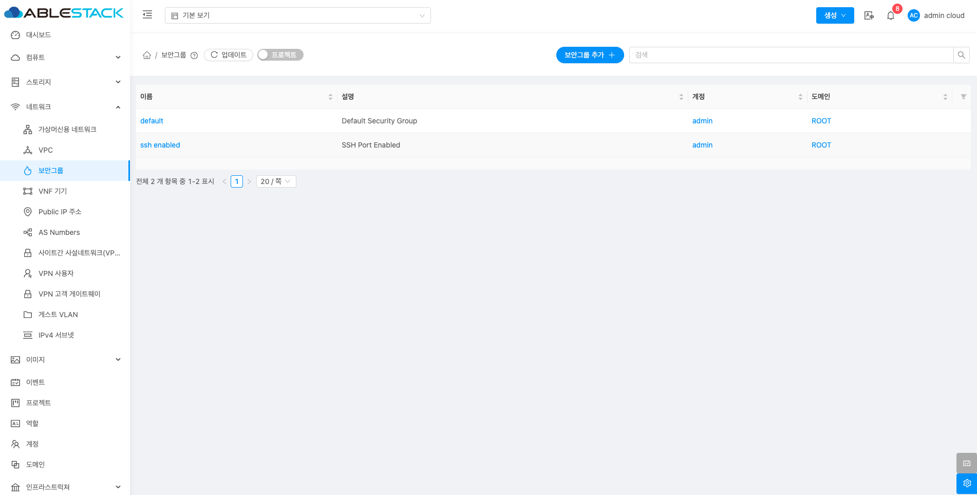Open the default security group link

click(x=152, y=121)
